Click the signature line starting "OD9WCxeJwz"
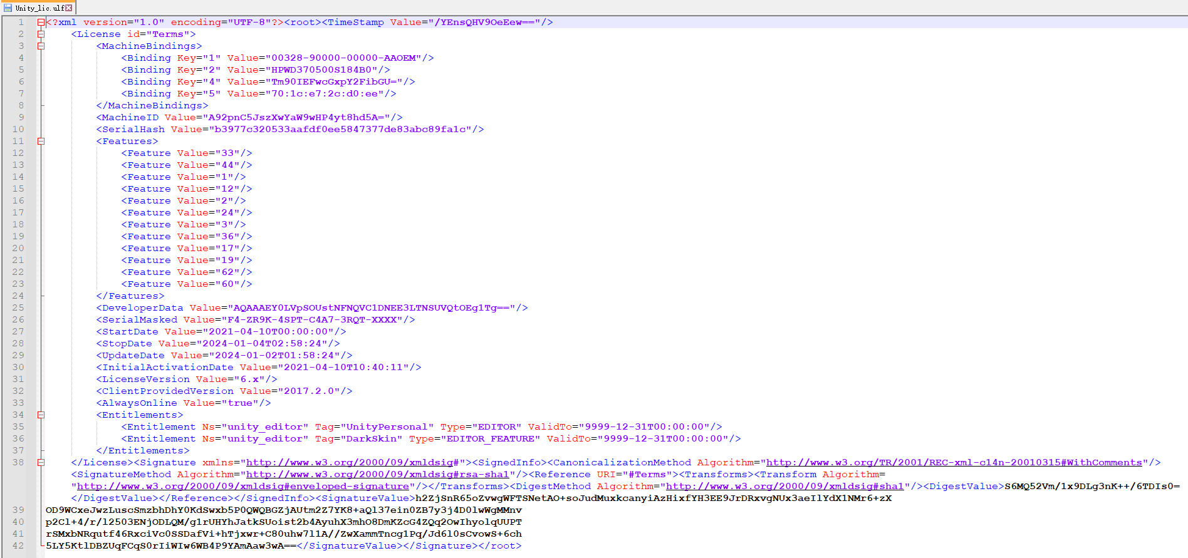Image resolution: width=1188 pixels, height=558 pixels. [x=284, y=510]
